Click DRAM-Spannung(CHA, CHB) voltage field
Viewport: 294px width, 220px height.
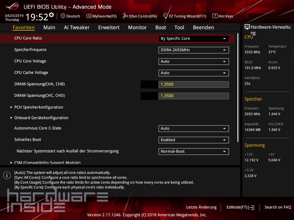point(194,84)
